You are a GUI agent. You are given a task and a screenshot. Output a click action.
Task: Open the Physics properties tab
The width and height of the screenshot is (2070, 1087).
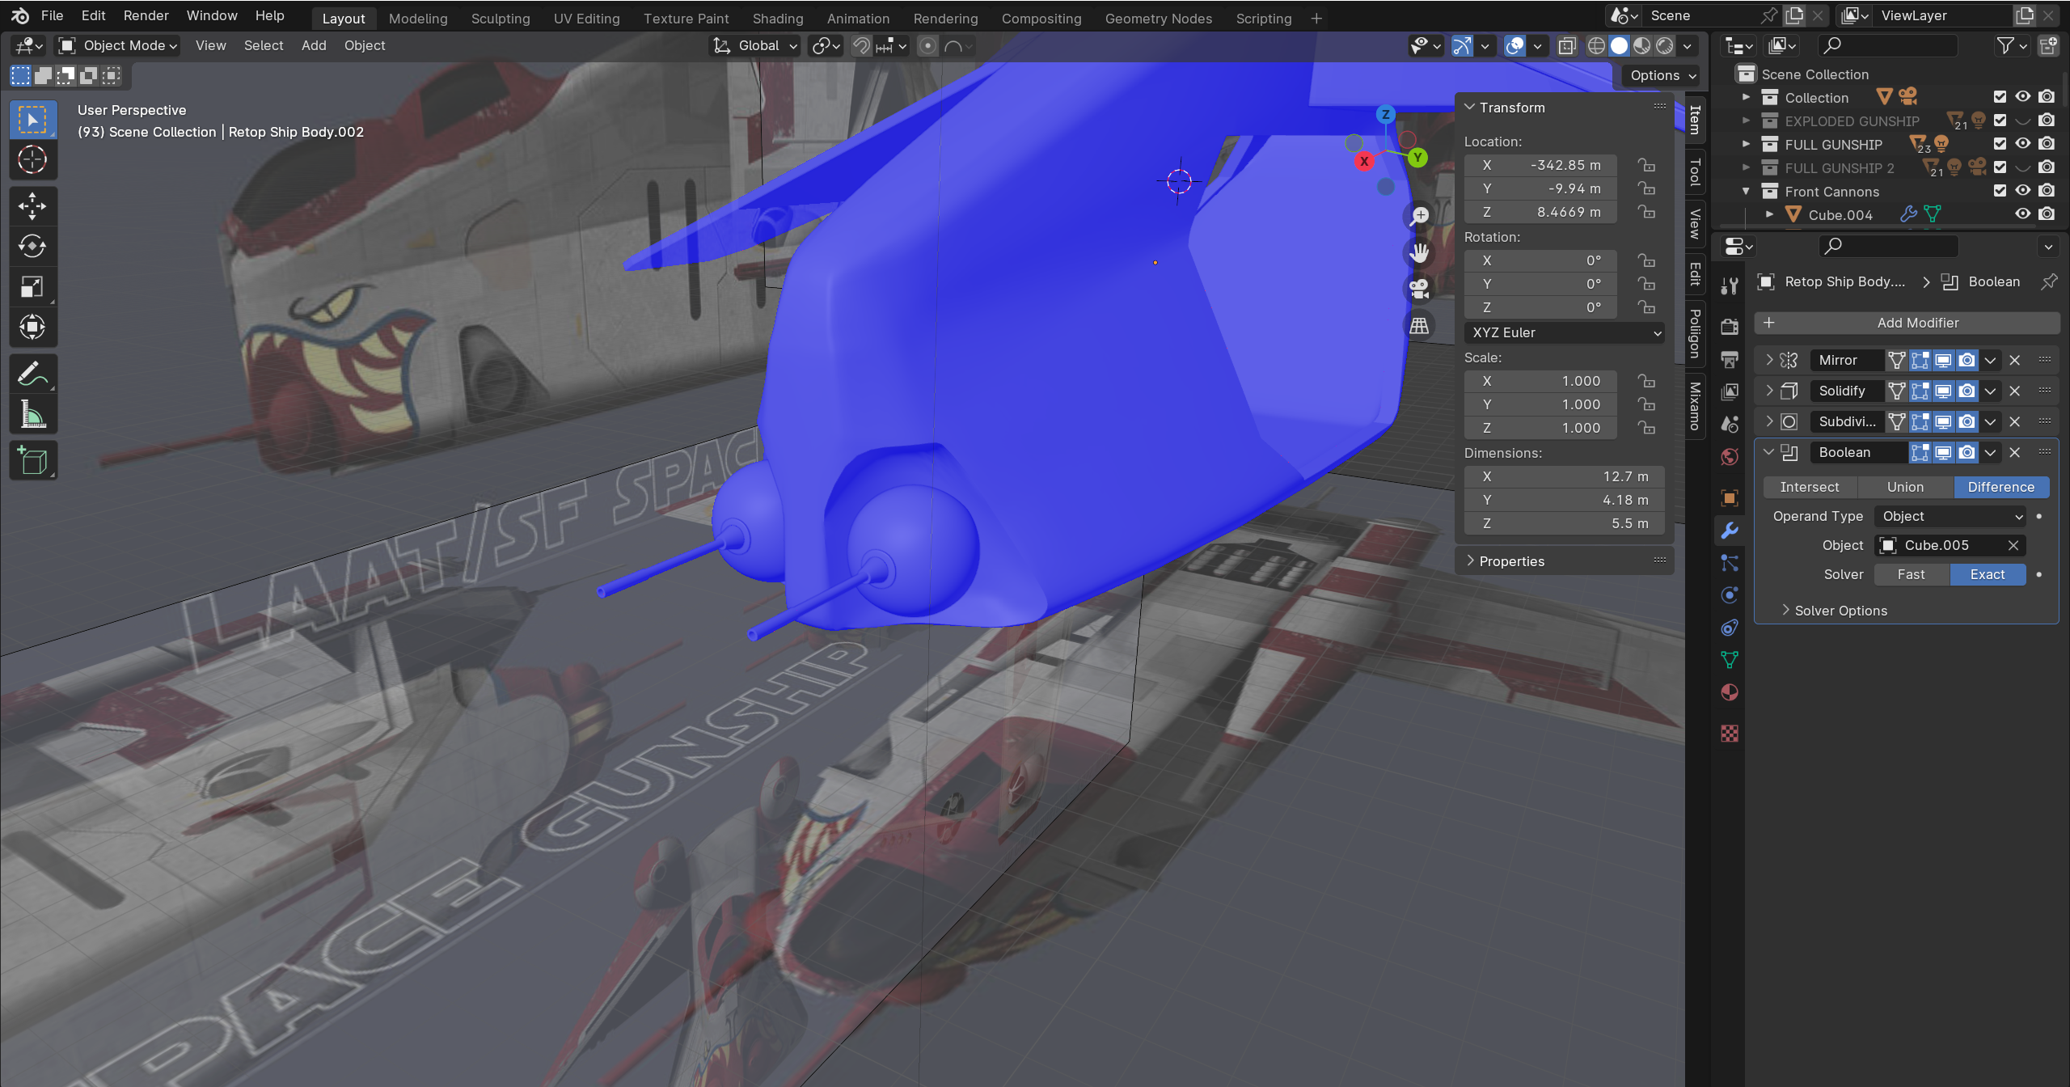click(1730, 595)
